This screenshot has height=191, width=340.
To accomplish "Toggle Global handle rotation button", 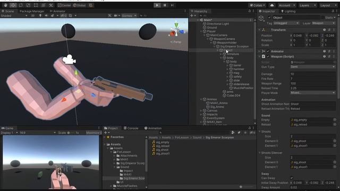I will (79, 5).
